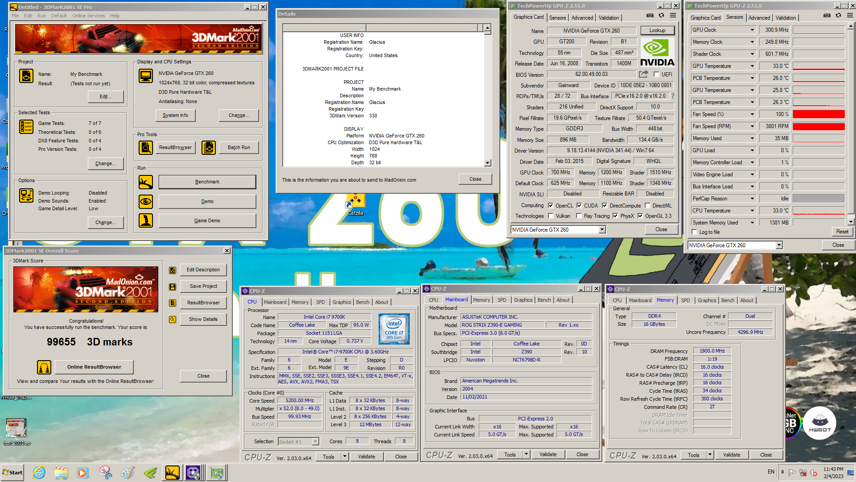The height and width of the screenshot is (482, 856).
Task: Toggle the OpenCL checkbox
Action: [x=551, y=206]
